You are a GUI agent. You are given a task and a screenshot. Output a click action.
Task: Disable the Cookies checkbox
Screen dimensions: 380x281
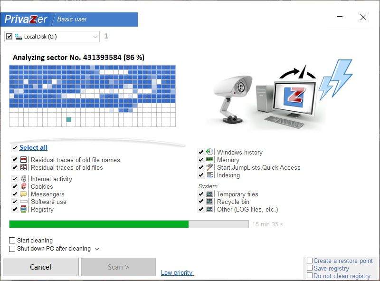[x=15, y=186]
